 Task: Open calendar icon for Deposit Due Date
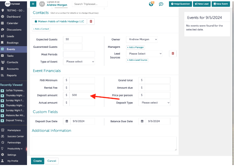pos(67,122)
